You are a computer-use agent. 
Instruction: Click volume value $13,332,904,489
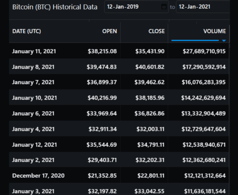[204, 113]
